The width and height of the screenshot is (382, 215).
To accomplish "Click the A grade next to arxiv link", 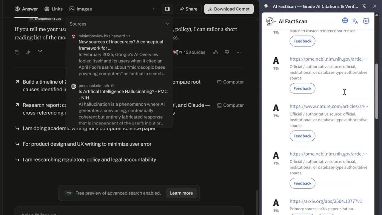I will [276, 203].
